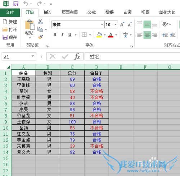Viewport: 180px width, 176px height.
Task: Click the 保存 button in 常用 group
Action: pyautogui.click(x=10, y=37)
